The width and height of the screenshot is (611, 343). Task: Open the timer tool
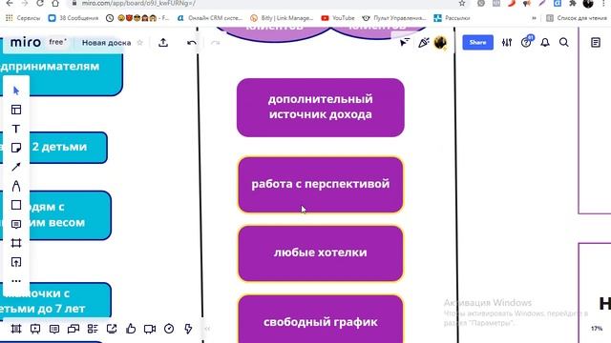(x=169, y=329)
